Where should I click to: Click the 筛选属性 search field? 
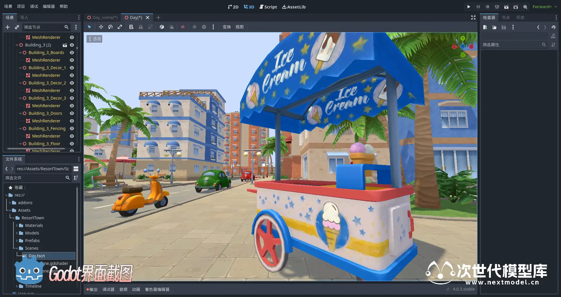(x=511, y=45)
